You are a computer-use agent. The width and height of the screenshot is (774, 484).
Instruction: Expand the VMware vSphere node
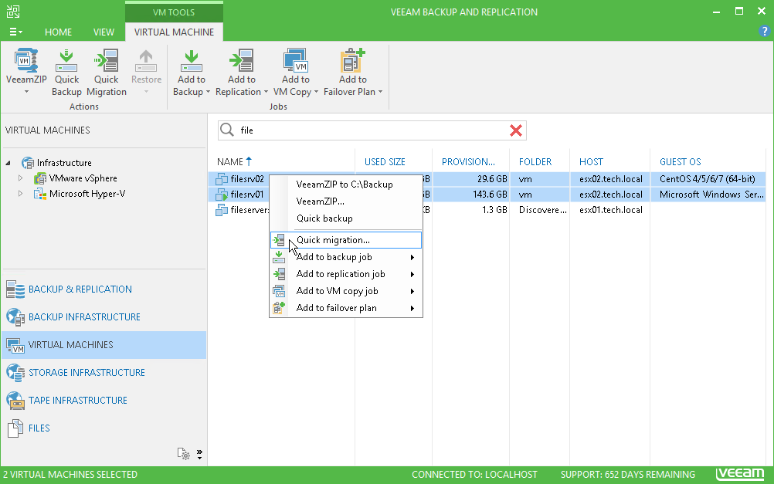(x=20, y=178)
